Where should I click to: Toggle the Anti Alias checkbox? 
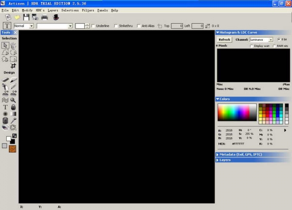pyautogui.click(x=139, y=26)
